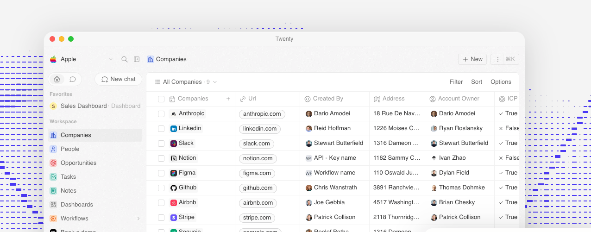The image size is (591, 232).
Task: Open view Options
Action: point(501,82)
